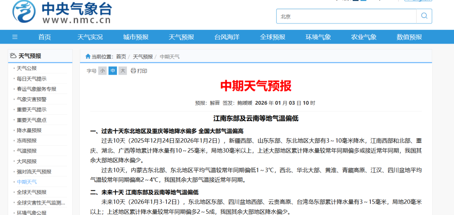Select 数值预报 in the navigation bar
This screenshot has height=215, width=454.
pos(409,37)
